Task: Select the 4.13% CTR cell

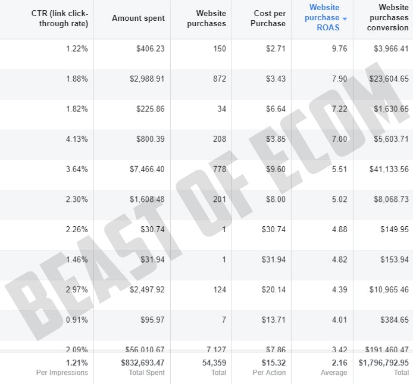Action: coord(77,139)
